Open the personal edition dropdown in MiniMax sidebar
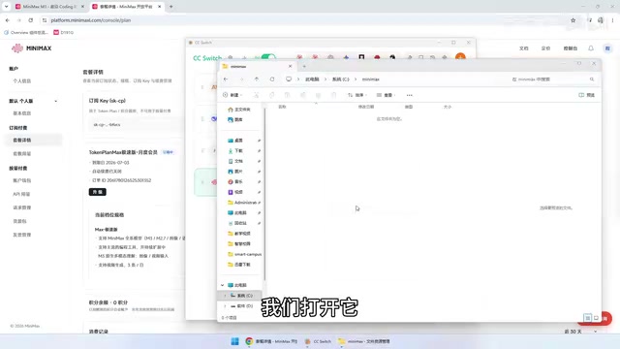620x349 pixels. [x=56, y=101]
